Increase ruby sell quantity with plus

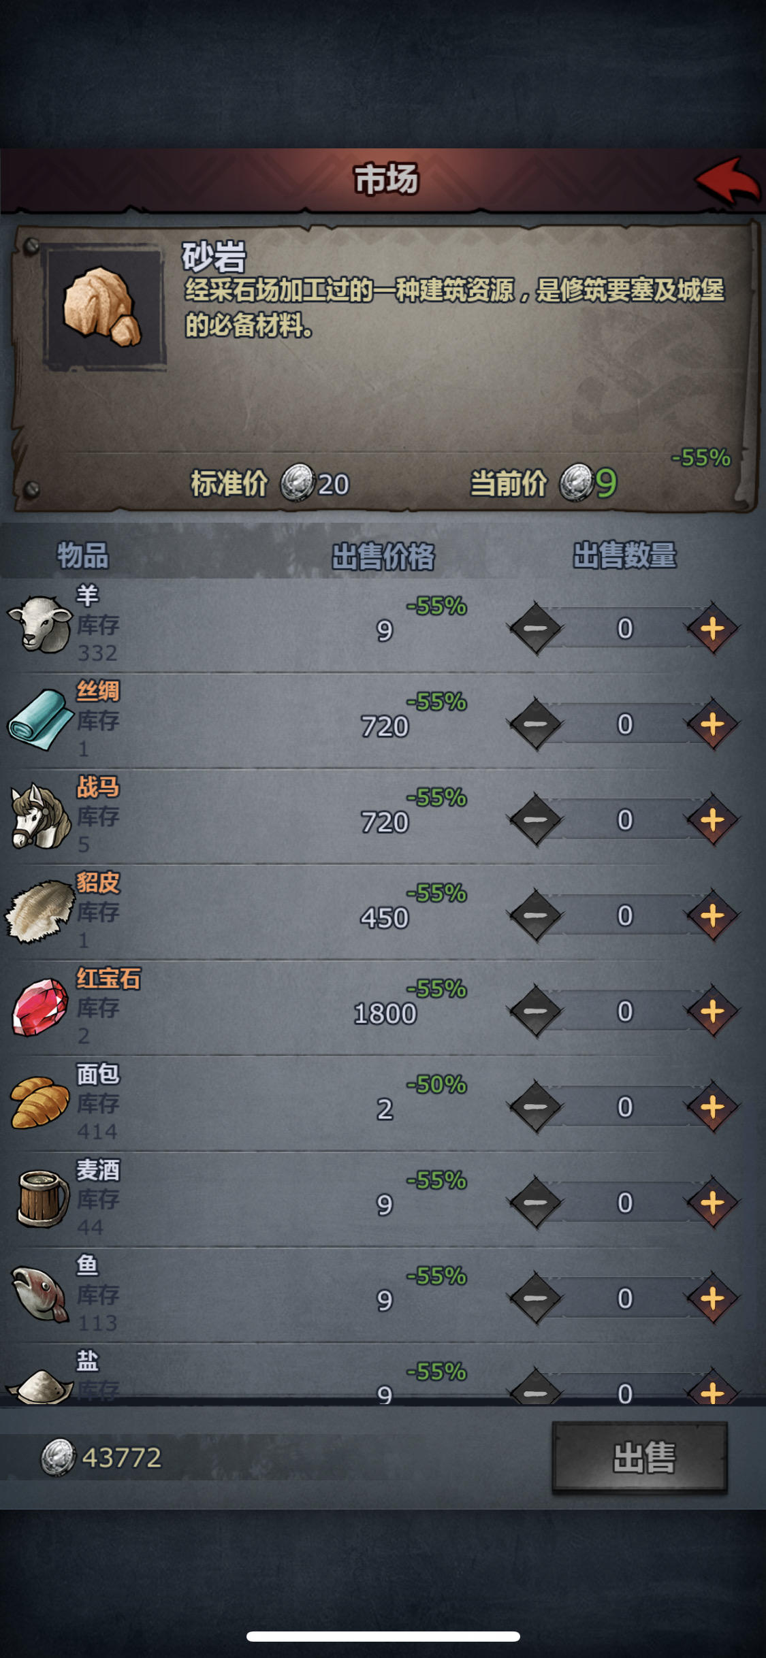pos(712,1011)
